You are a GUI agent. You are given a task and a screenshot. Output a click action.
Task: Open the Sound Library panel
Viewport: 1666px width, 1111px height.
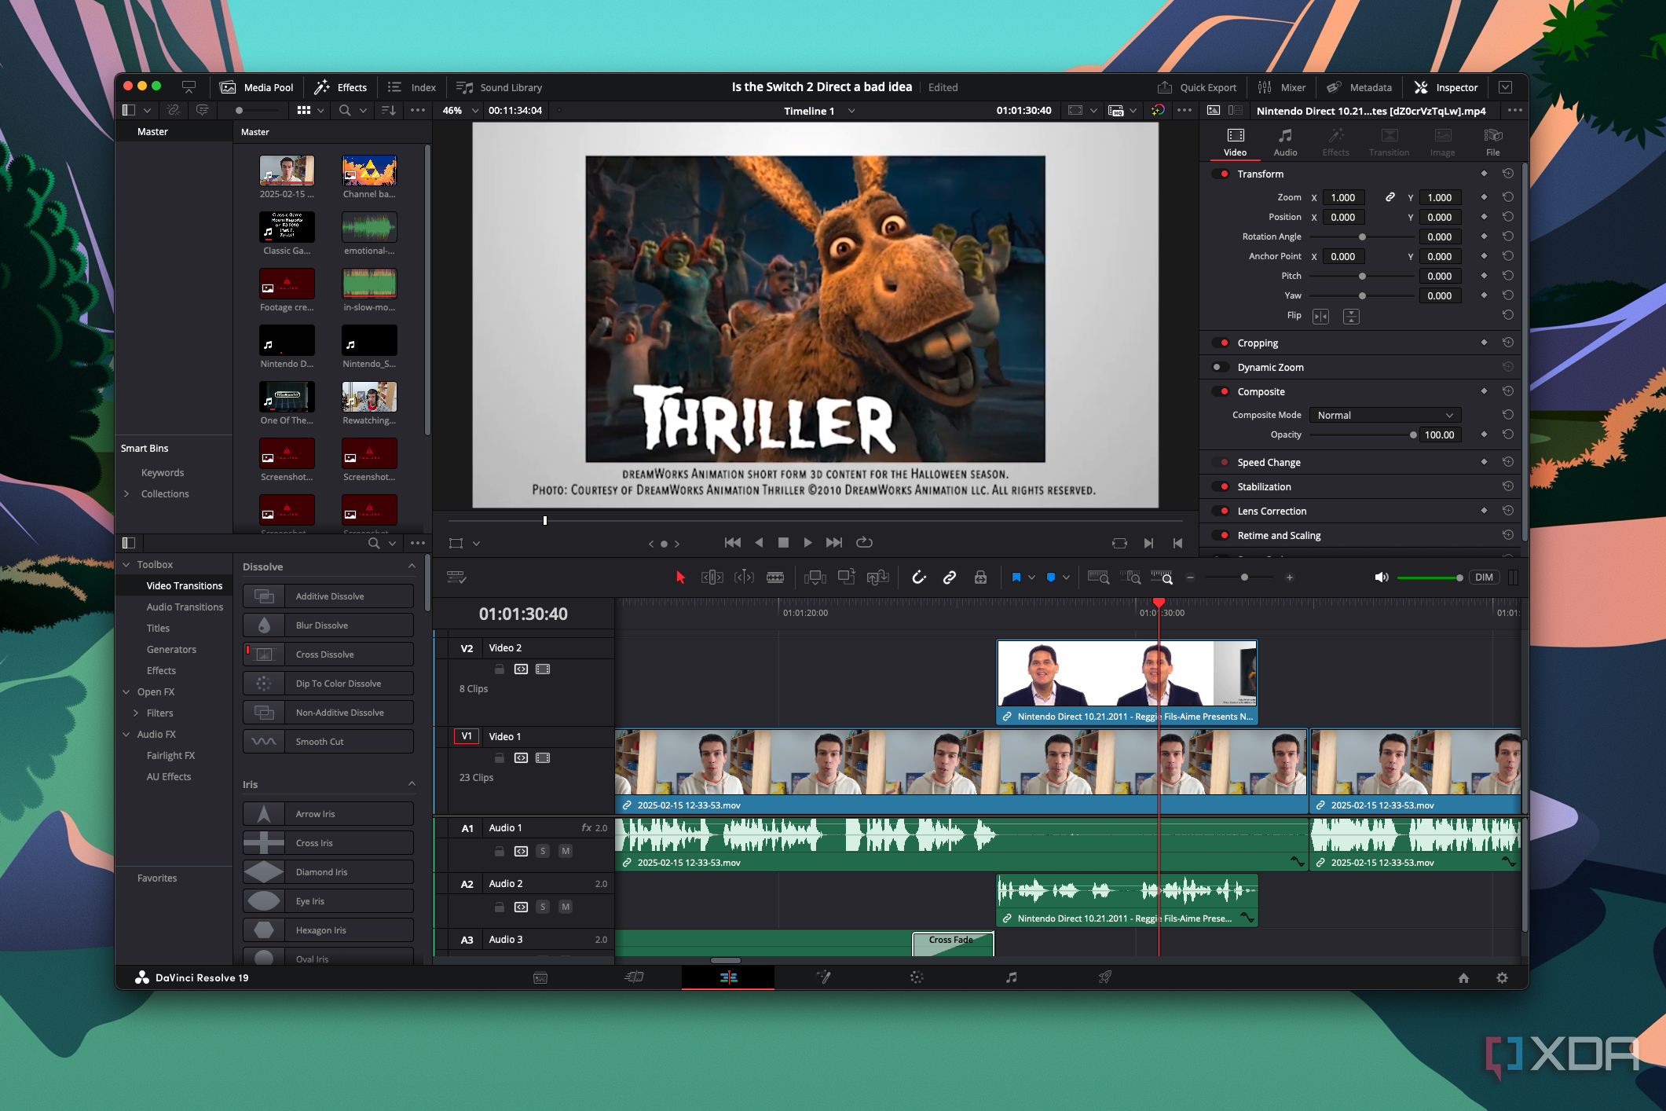click(x=500, y=87)
